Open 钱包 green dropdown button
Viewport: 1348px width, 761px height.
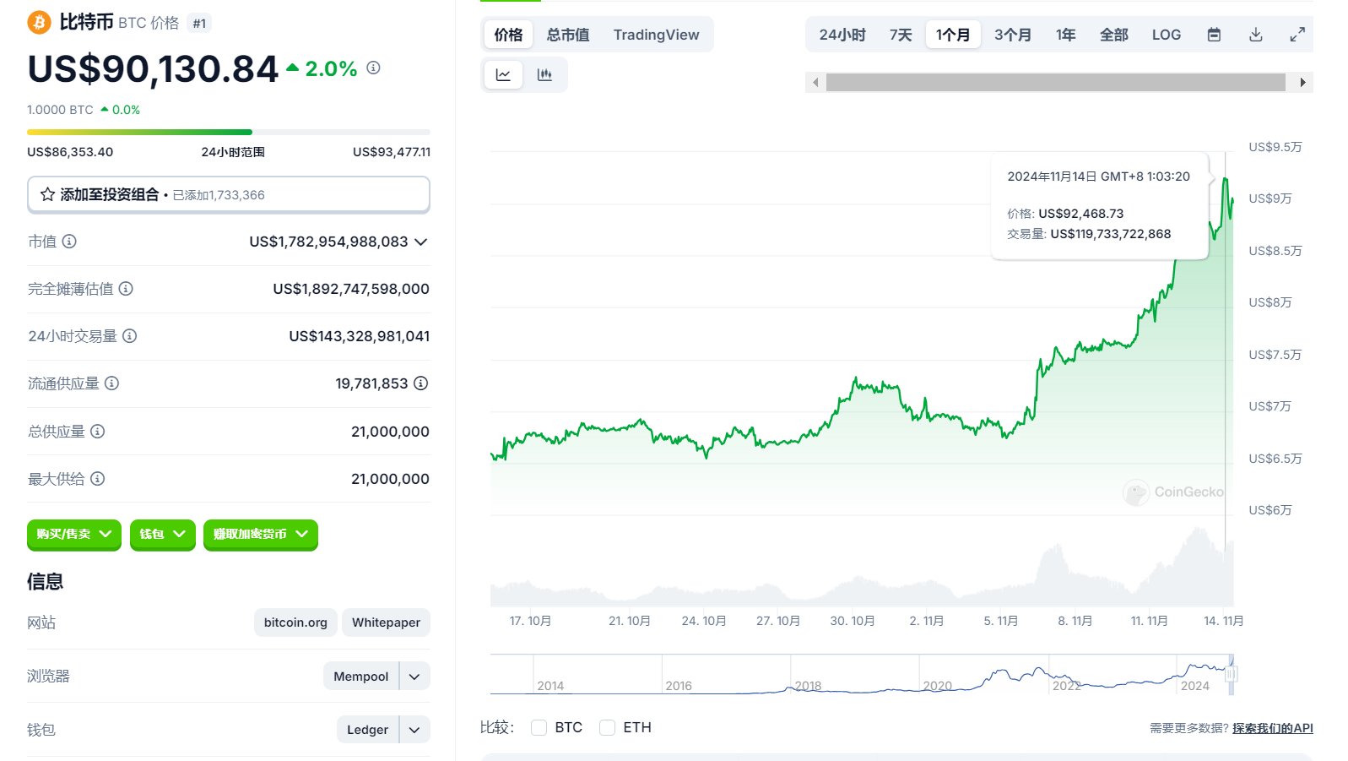163,534
